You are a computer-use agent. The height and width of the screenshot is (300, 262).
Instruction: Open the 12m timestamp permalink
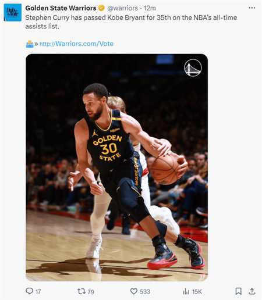(x=150, y=8)
